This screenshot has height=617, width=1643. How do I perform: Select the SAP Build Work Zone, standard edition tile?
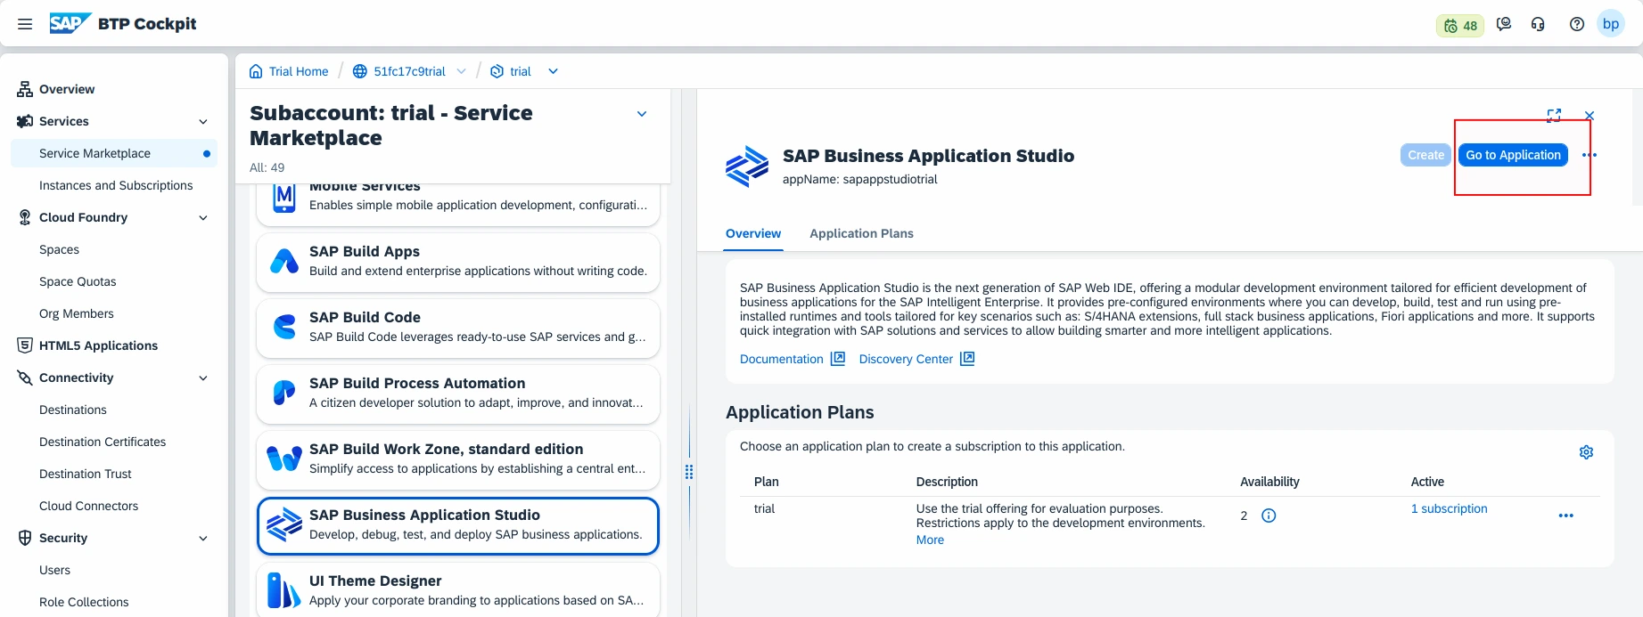pos(458,459)
